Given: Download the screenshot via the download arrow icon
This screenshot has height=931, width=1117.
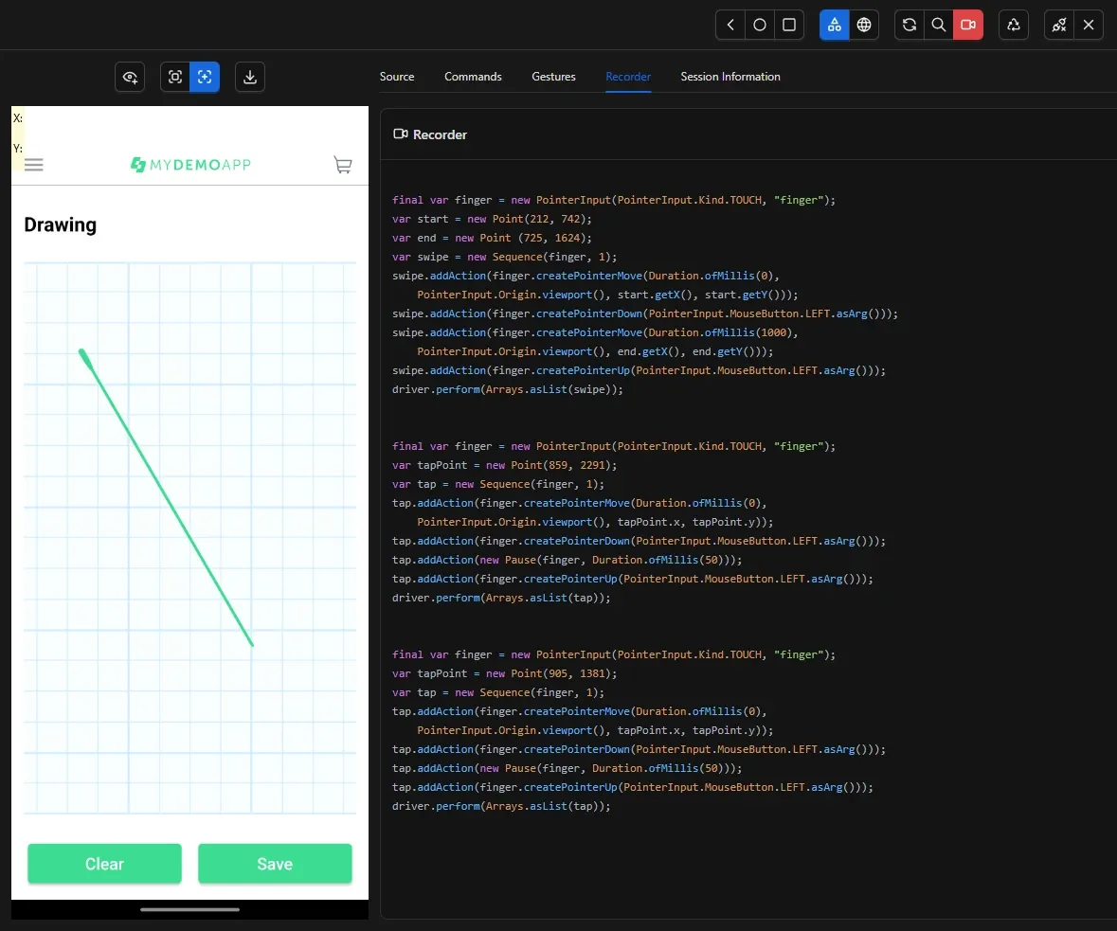Looking at the screenshot, I should [x=250, y=77].
